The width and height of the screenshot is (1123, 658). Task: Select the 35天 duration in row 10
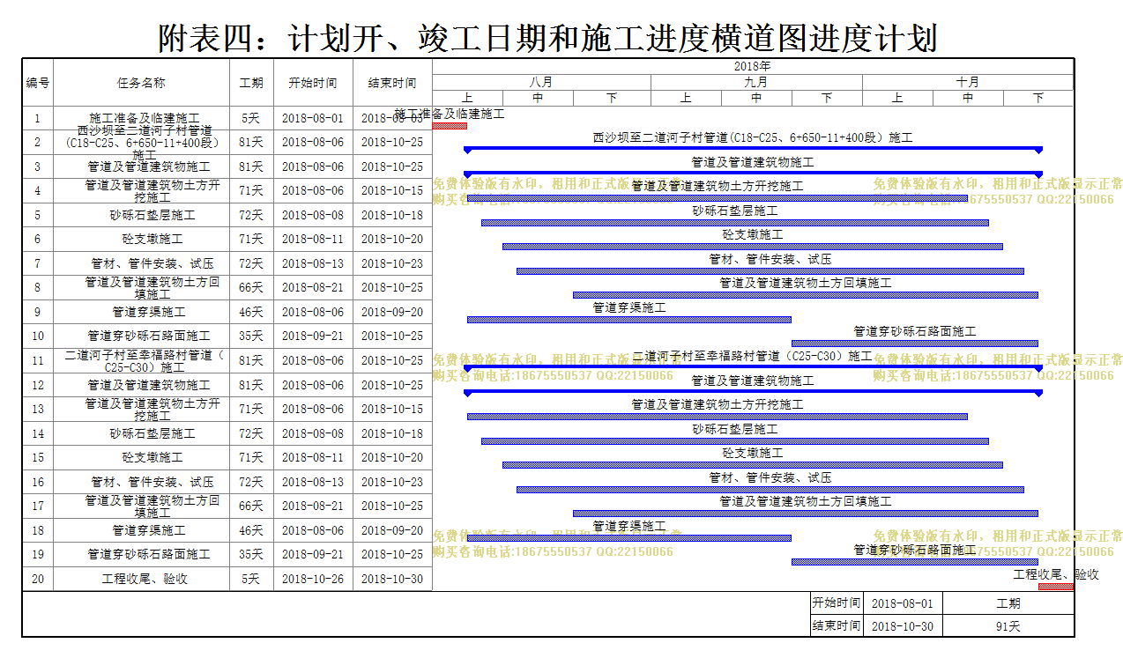[251, 336]
